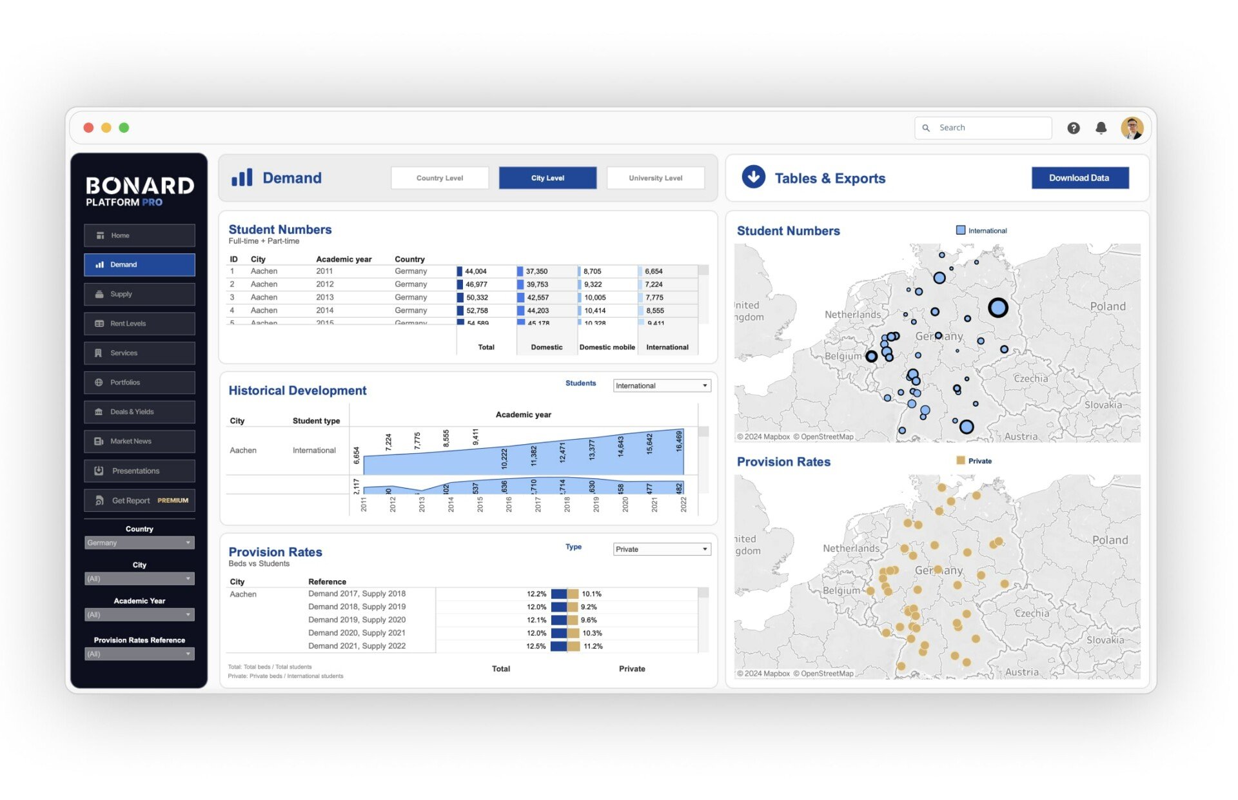Click the International legend color swatch
The image size is (1238, 800).
pos(961,230)
